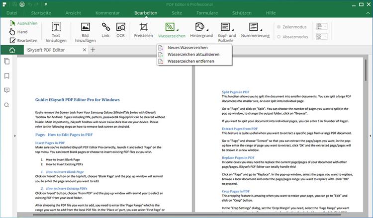
Task: Open a new tab with plus
Action: [x=93, y=50]
